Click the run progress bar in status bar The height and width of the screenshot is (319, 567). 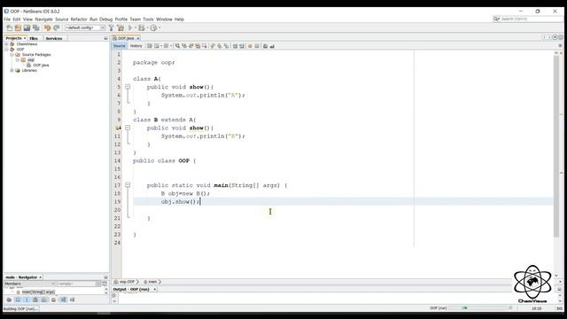tap(480, 308)
